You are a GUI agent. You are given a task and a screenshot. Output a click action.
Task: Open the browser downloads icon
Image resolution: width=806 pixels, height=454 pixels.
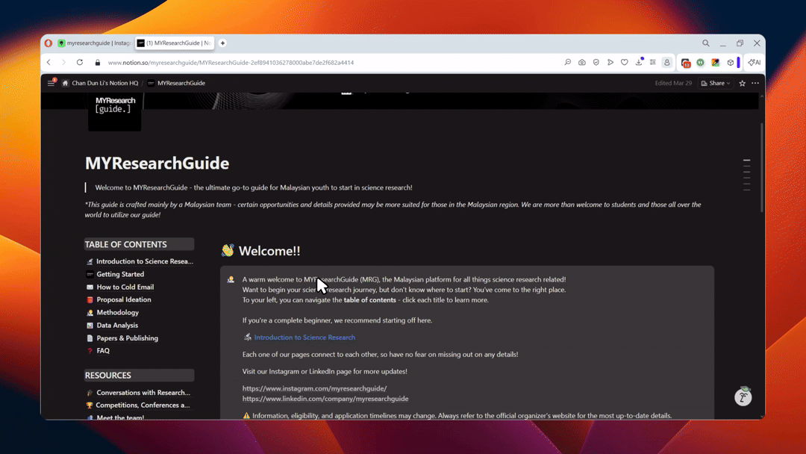pos(639,63)
